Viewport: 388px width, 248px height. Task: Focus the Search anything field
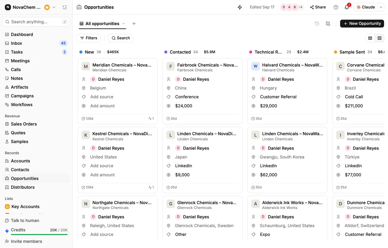coord(36,22)
